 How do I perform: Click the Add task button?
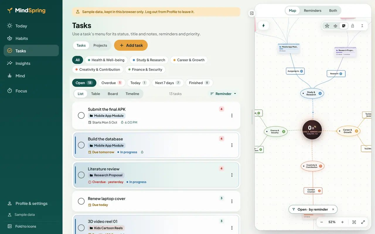coord(131,45)
